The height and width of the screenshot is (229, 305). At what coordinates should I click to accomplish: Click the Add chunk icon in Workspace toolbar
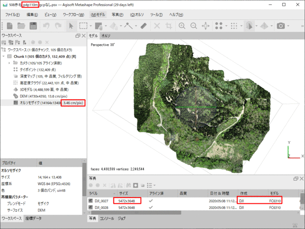tap(4, 42)
